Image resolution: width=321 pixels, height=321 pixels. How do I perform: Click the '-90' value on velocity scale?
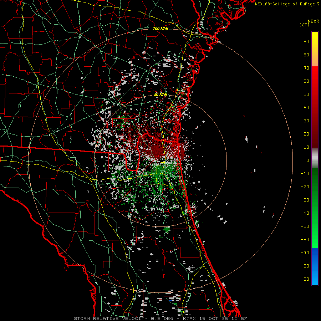(305, 279)
